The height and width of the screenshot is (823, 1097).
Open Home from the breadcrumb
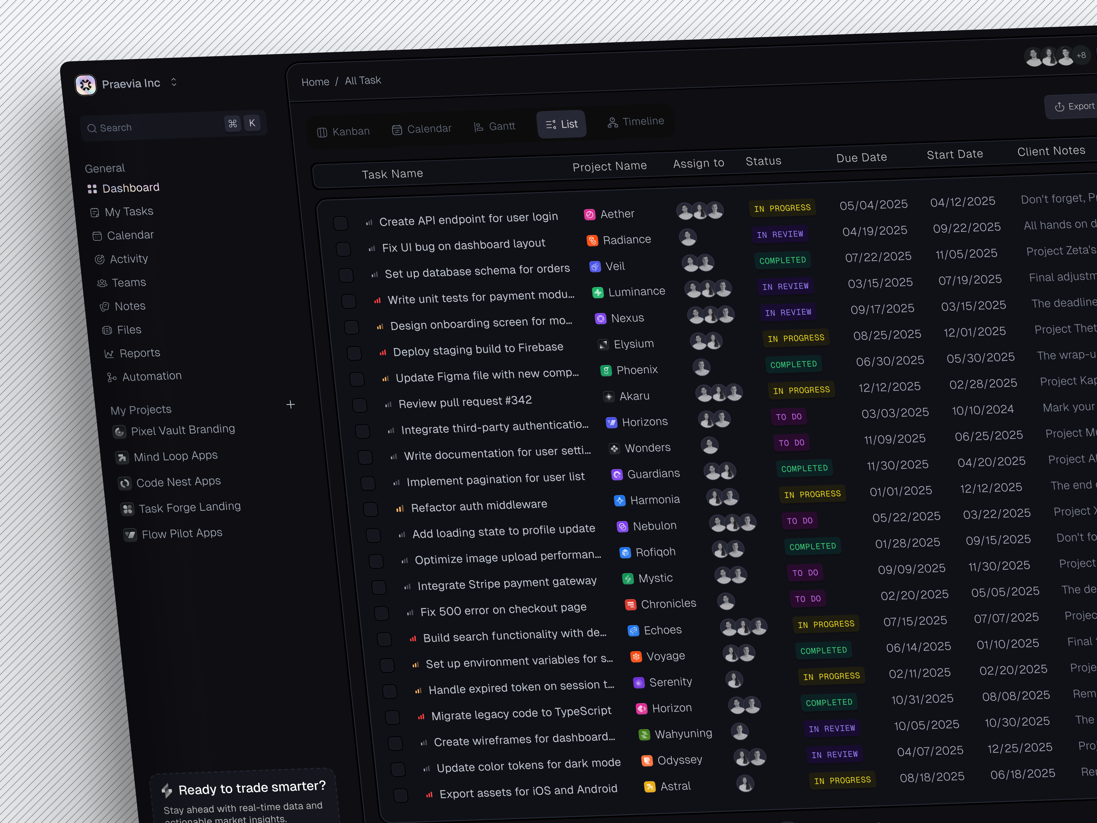[x=315, y=81]
